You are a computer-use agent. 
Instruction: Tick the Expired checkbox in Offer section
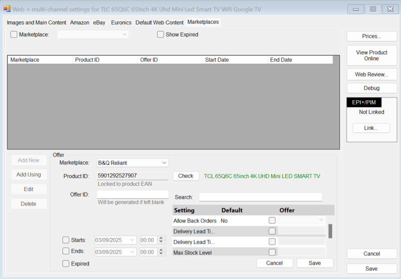[x=66, y=264]
